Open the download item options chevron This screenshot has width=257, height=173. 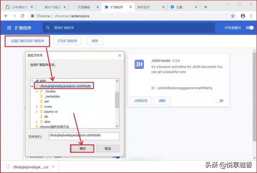(53, 167)
